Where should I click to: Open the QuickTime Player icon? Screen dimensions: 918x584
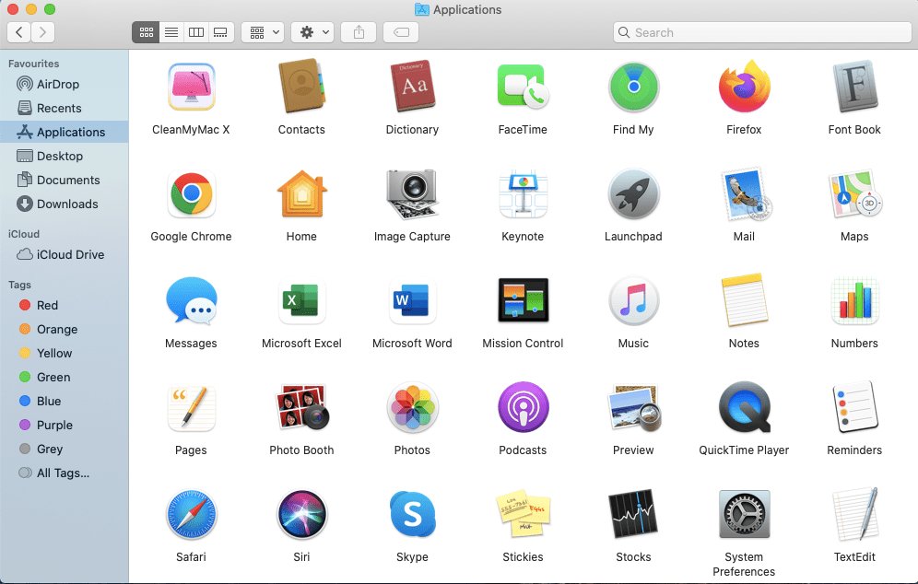click(x=744, y=408)
